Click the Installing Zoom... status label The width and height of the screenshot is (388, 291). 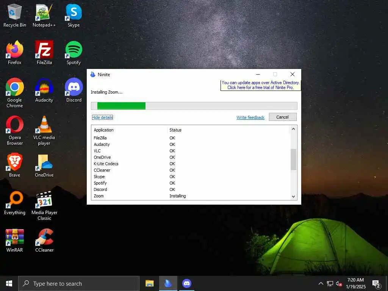click(106, 92)
